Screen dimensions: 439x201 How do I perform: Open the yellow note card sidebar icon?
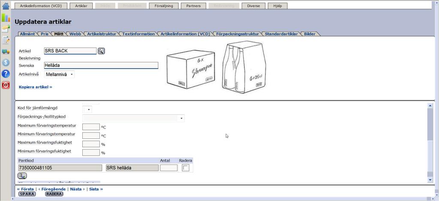pyautogui.click(x=6, y=28)
